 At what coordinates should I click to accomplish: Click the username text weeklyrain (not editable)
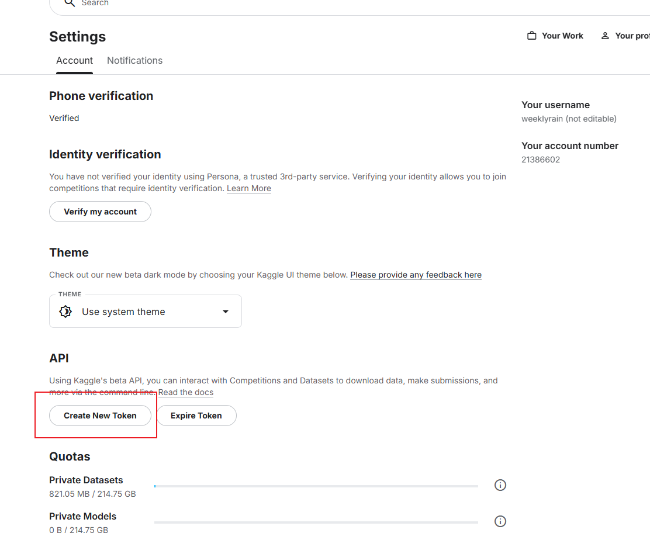tap(569, 119)
